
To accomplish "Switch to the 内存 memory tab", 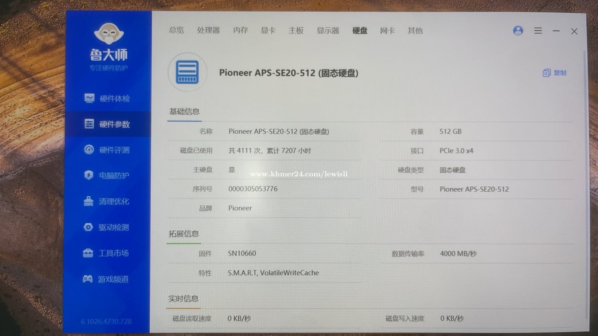I will (240, 30).
